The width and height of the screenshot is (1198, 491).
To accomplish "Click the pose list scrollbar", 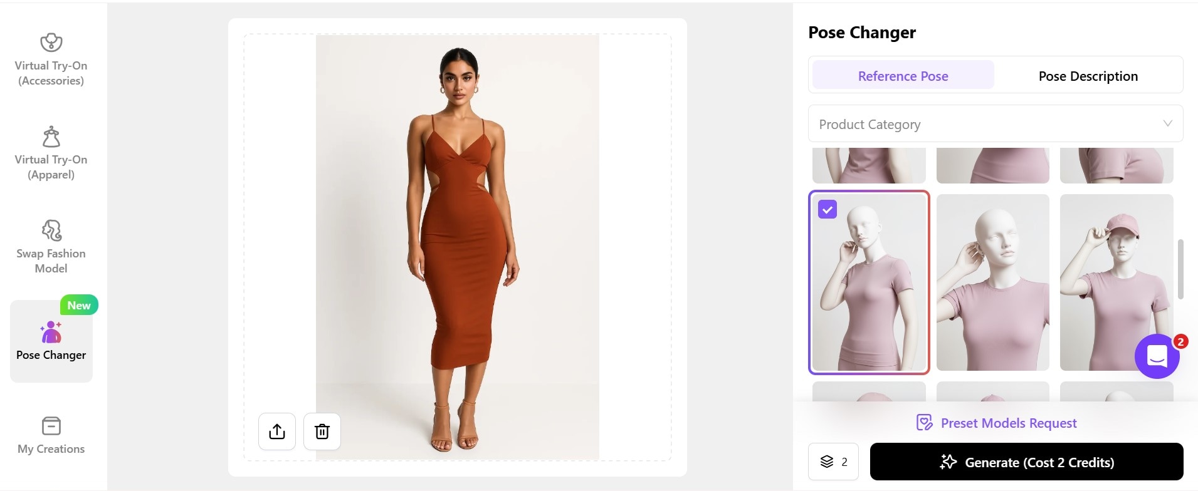I will 1180,269.
